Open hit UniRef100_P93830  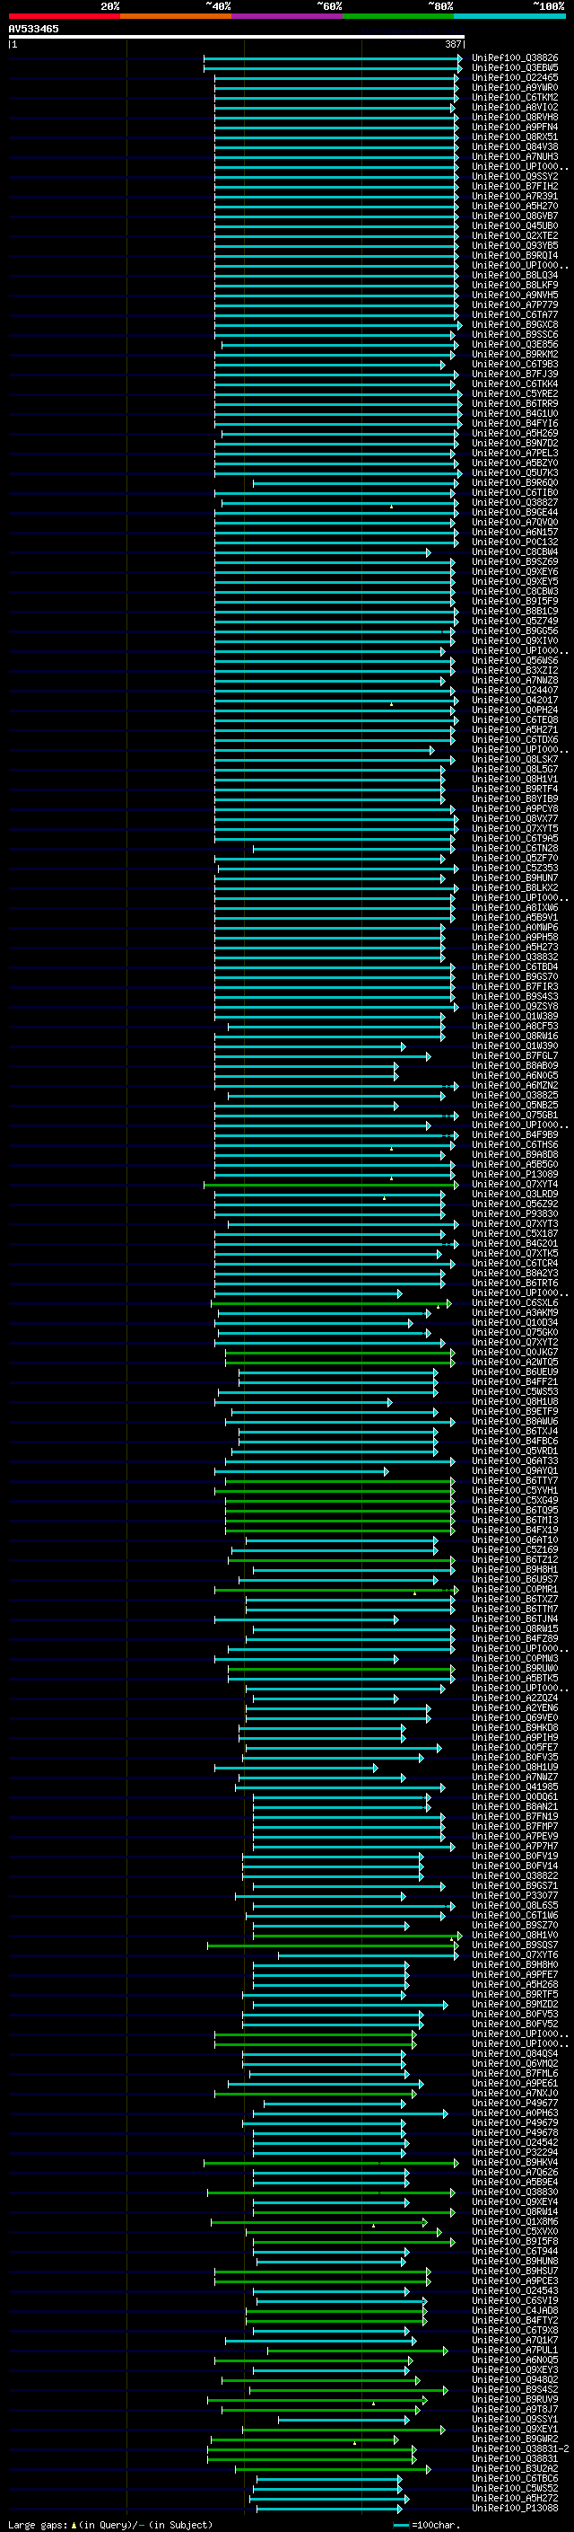[514, 1214]
